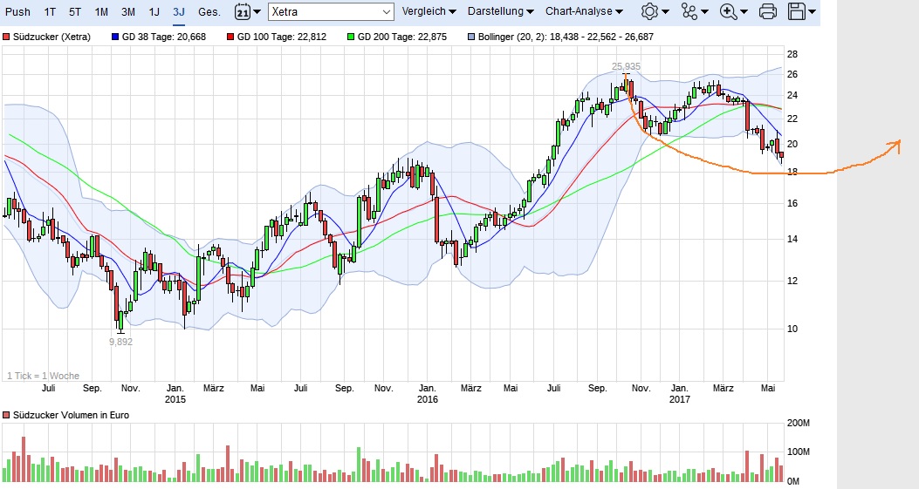Save chart with the floppy disk icon
Screen dimensions: 919x489
[x=796, y=11]
